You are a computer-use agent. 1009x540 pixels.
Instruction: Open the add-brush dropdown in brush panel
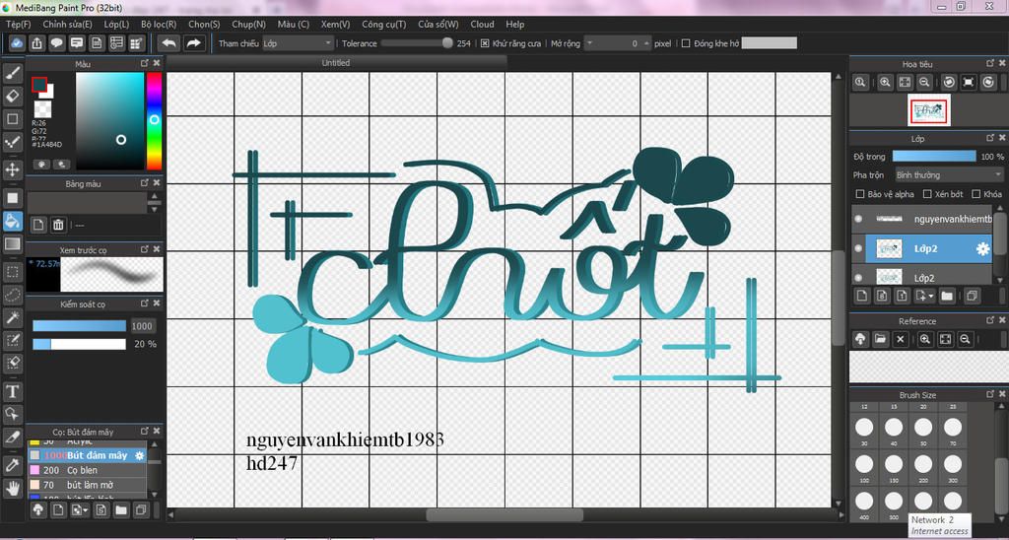click(81, 509)
